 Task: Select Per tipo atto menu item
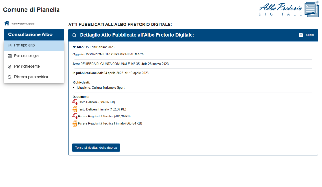pos(34,45)
